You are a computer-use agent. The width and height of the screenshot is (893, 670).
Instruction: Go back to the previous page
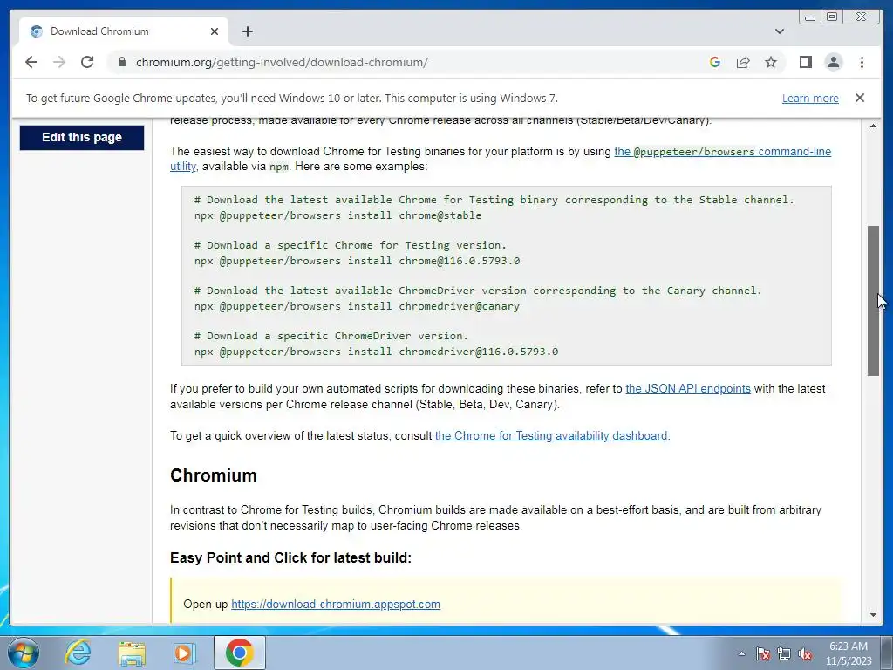[x=31, y=62]
